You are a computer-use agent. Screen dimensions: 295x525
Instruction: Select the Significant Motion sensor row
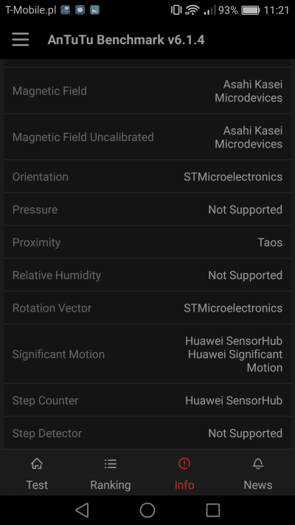147,354
